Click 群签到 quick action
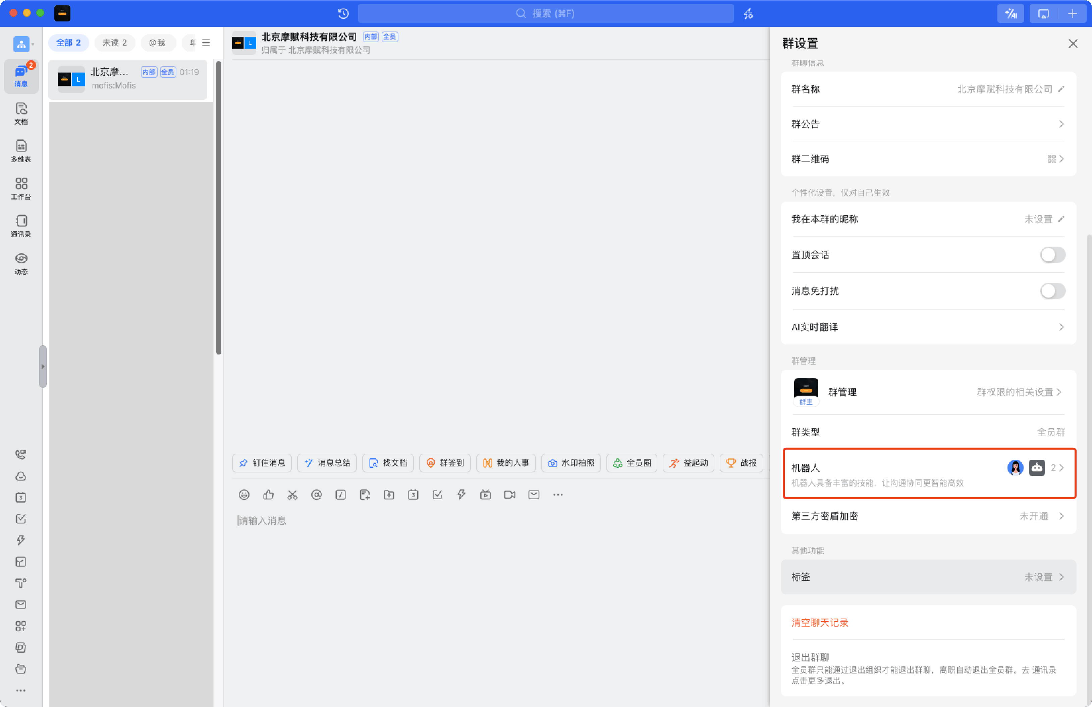The width and height of the screenshot is (1092, 707). [445, 463]
